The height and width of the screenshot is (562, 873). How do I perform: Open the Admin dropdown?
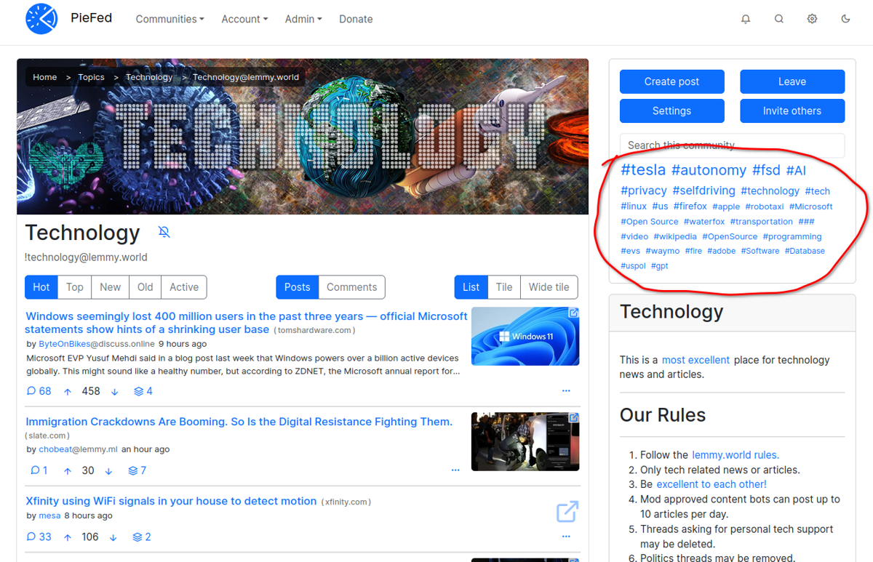(x=303, y=19)
